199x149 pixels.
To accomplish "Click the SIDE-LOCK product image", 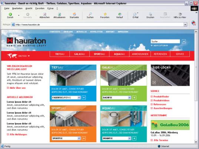I will click(x=170, y=75).
